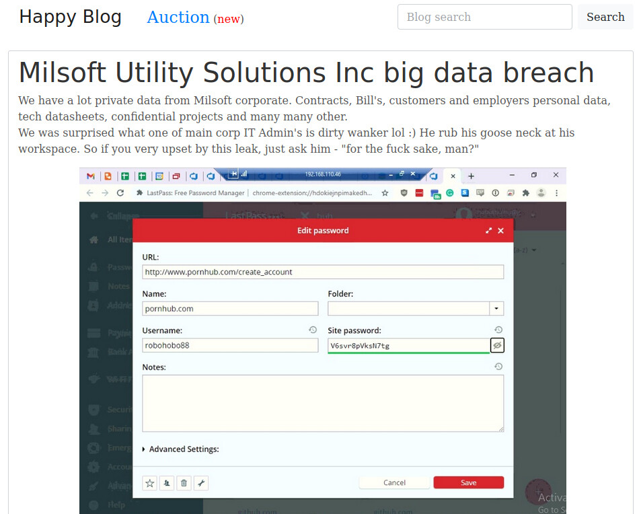Close the Edit password dialog
This screenshot has height=514, width=639.
(501, 231)
